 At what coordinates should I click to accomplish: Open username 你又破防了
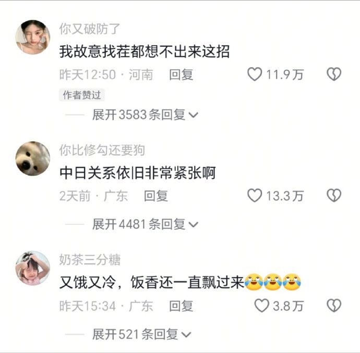tap(90, 29)
